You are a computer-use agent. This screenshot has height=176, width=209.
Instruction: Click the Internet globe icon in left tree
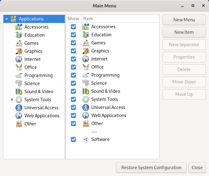[x=19, y=59]
